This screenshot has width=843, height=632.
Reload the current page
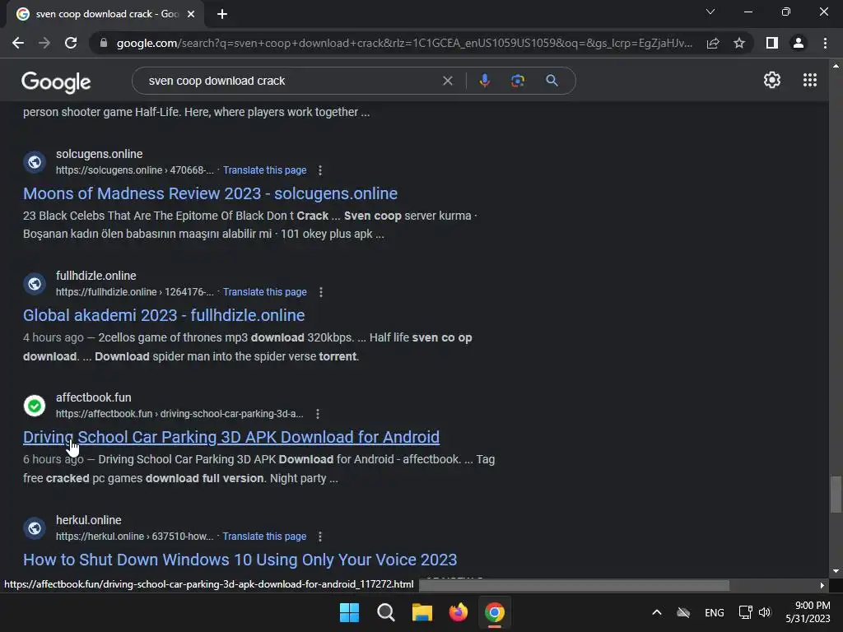71,43
